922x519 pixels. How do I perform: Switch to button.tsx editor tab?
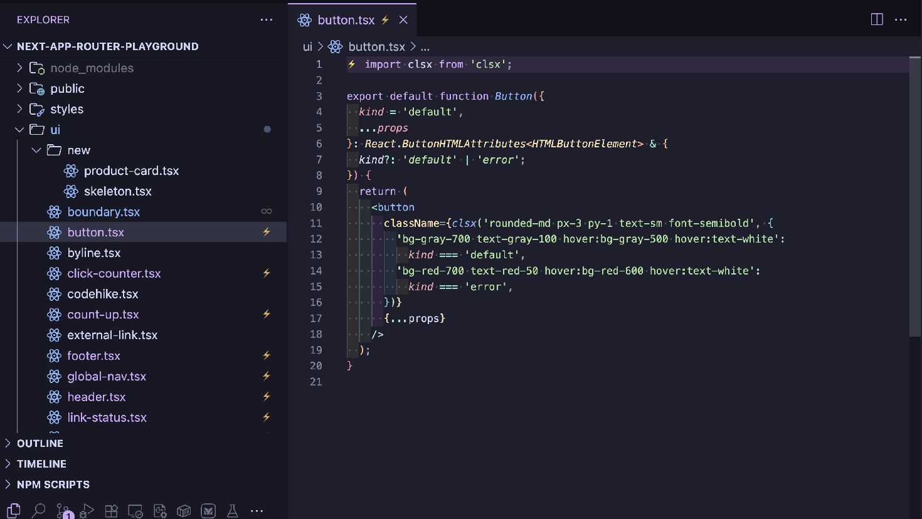[x=352, y=20]
